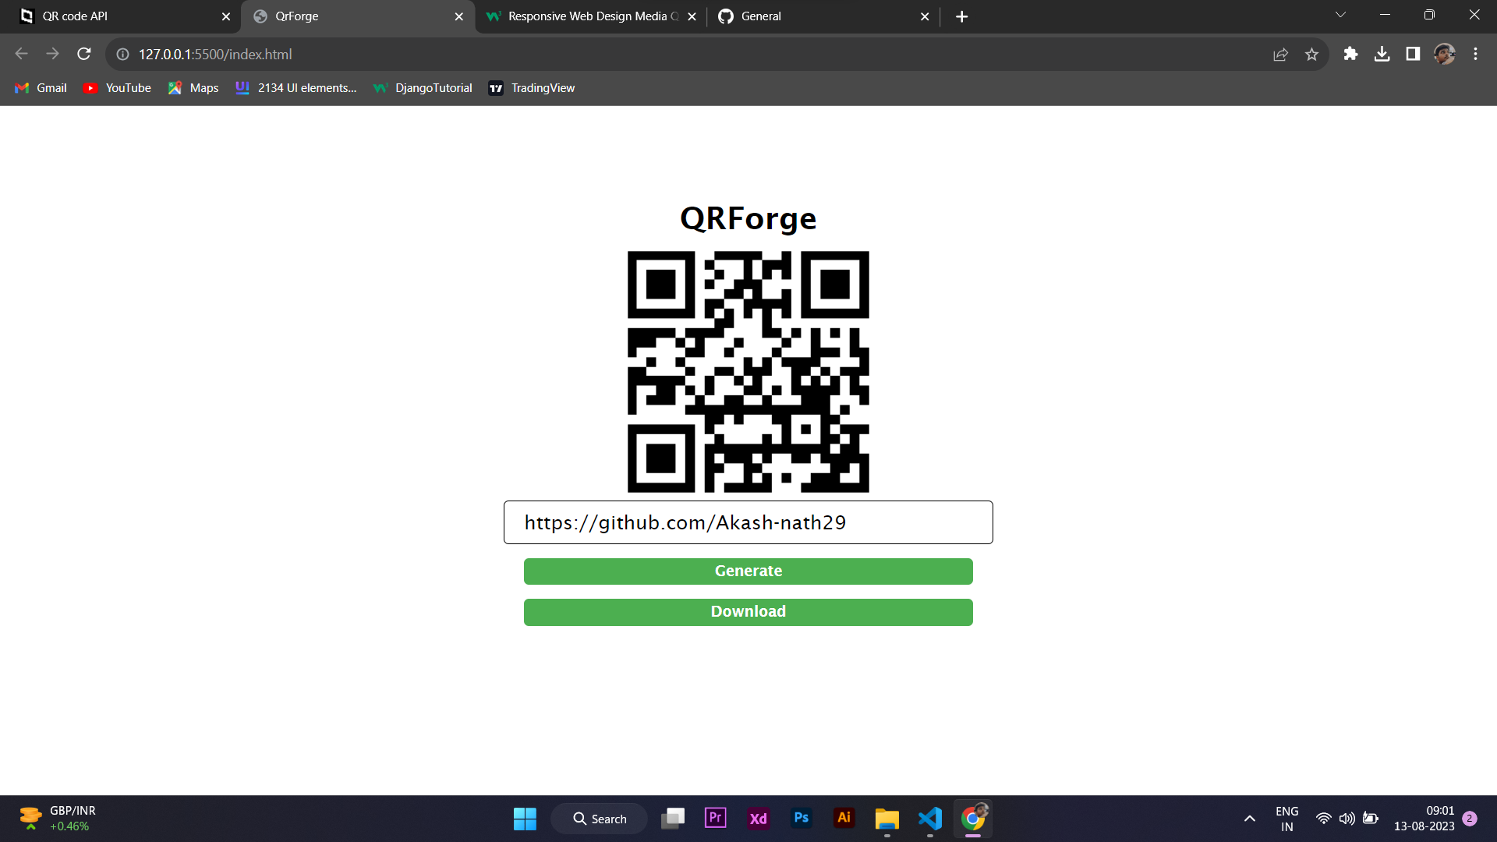The height and width of the screenshot is (842, 1497).
Task: Toggle the side panel icon
Action: click(1413, 54)
